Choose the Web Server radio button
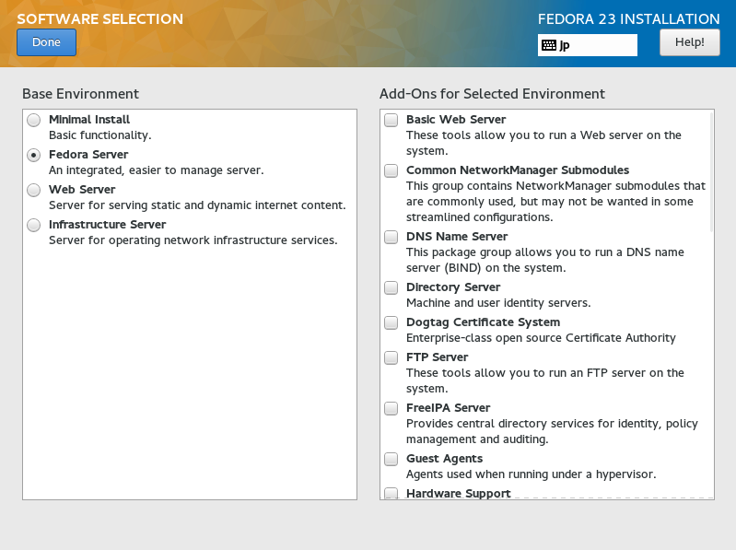This screenshot has width=736, height=550. [34, 190]
